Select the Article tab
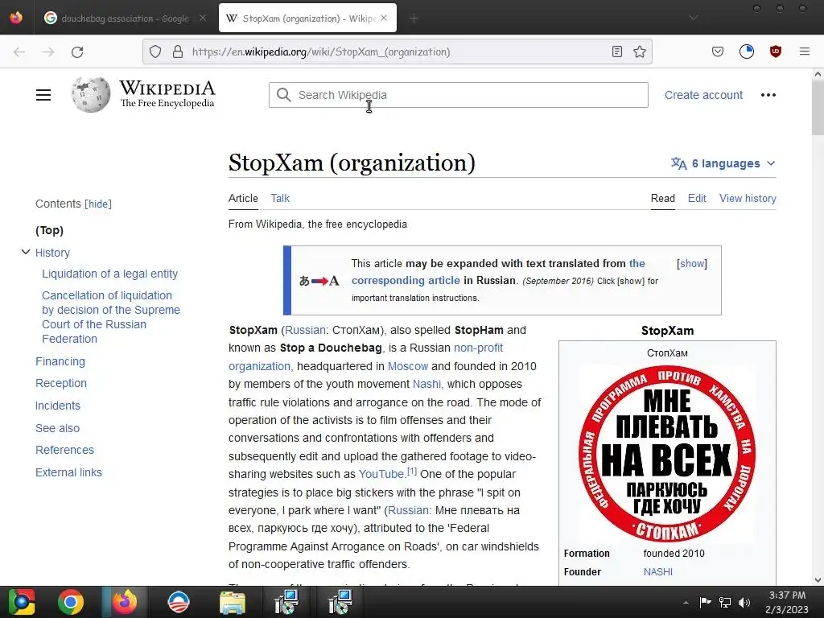 pos(243,198)
